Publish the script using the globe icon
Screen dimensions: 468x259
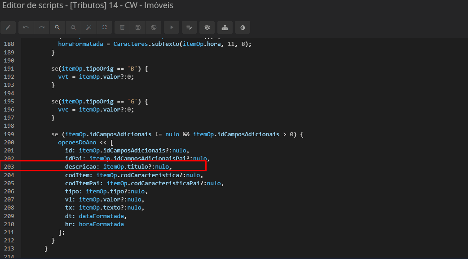[154, 27]
